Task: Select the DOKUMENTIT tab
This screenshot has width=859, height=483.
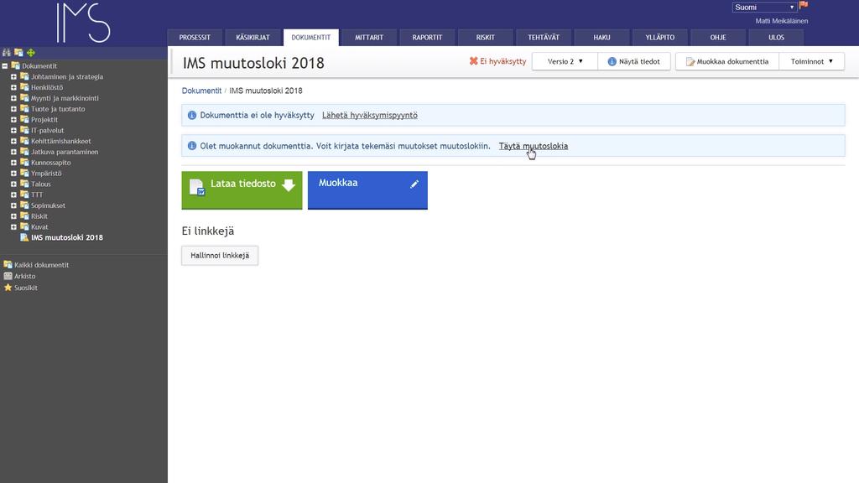Action: (x=310, y=37)
